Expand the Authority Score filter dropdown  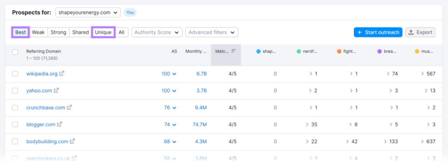[157, 32]
